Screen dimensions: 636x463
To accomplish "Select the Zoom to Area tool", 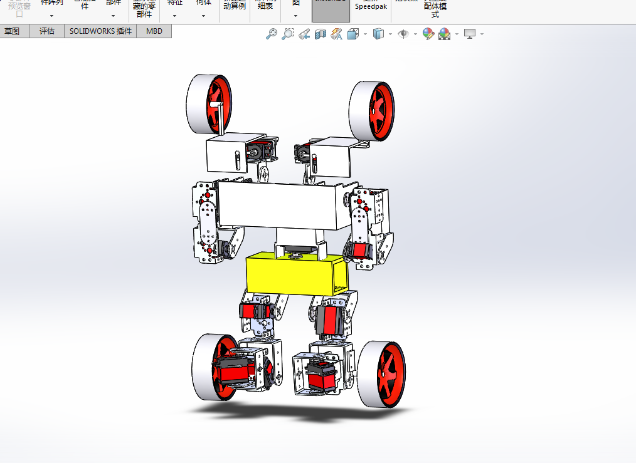I will click(287, 34).
